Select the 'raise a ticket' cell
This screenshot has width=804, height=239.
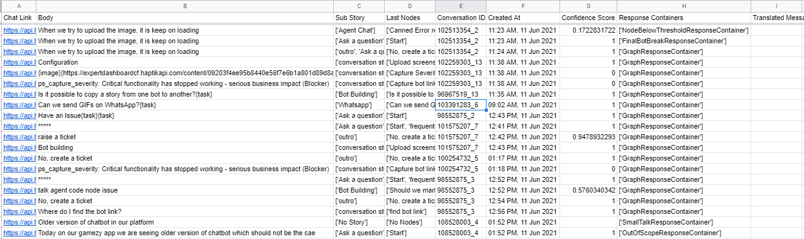point(185,137)
